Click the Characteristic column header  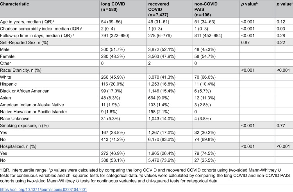tap(14, 4)
